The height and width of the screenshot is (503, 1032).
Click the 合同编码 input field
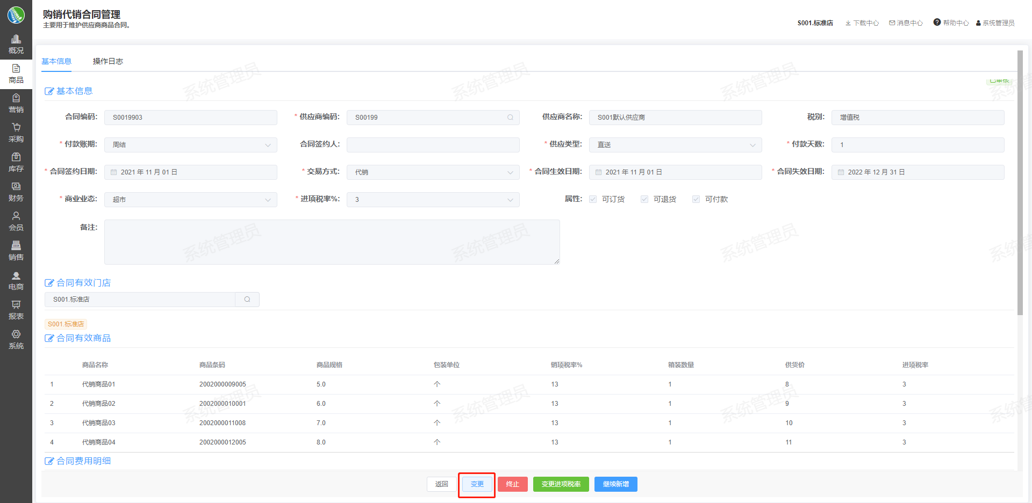click(x=191, y=118)
